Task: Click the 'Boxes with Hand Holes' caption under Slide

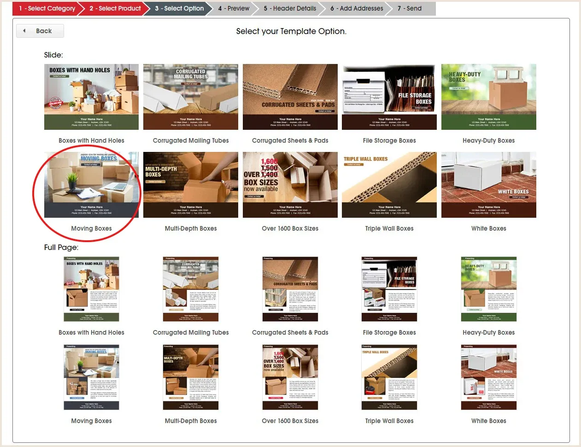Action: (x=91, y=140)
